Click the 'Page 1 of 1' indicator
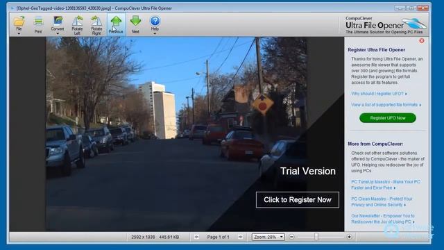Screen dimensions: 444x250 pos(218,237)
